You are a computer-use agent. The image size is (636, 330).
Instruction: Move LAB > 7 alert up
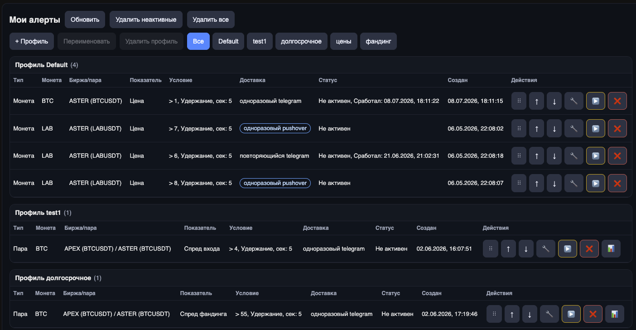coord(536,128)
